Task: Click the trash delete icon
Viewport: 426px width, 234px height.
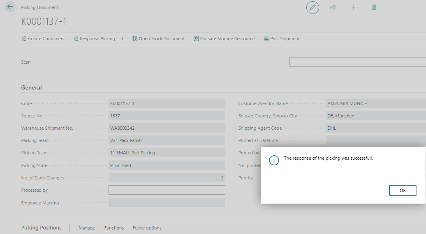Action: point(374,7)
